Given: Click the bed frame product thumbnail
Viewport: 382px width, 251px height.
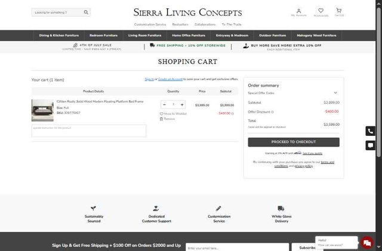Looking at the screenshot, I should [42, 110].
